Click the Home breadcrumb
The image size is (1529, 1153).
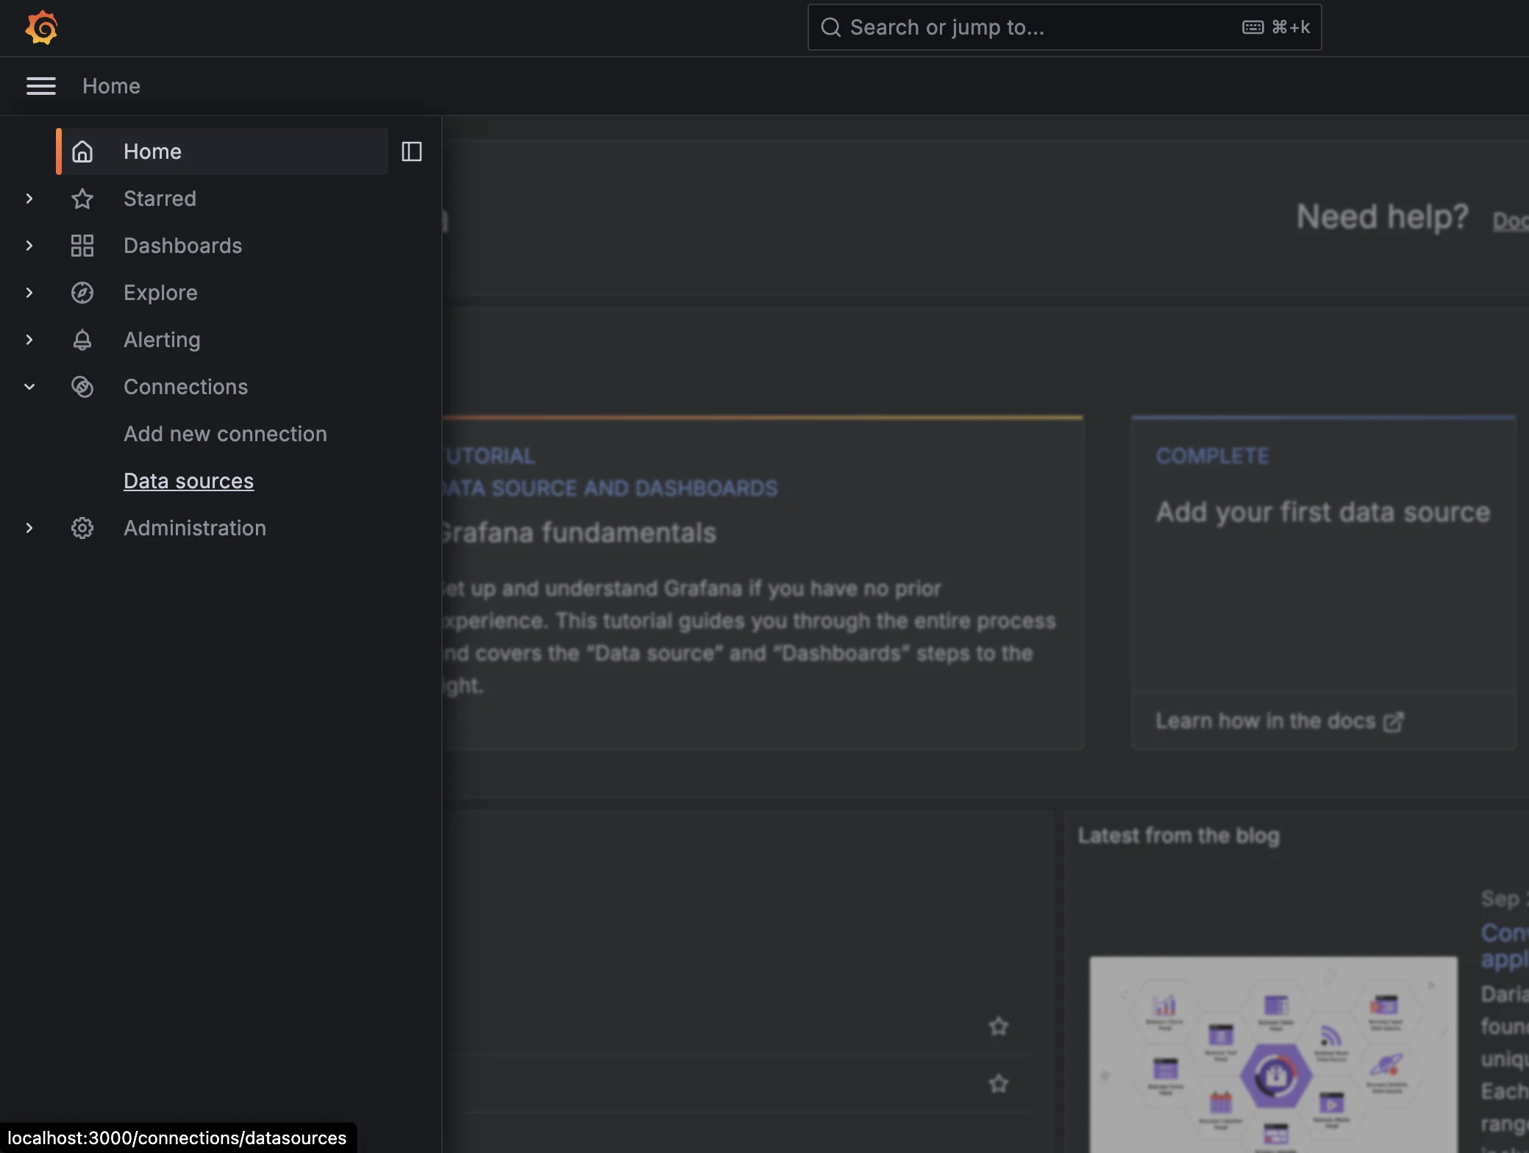tap(111, 86)
